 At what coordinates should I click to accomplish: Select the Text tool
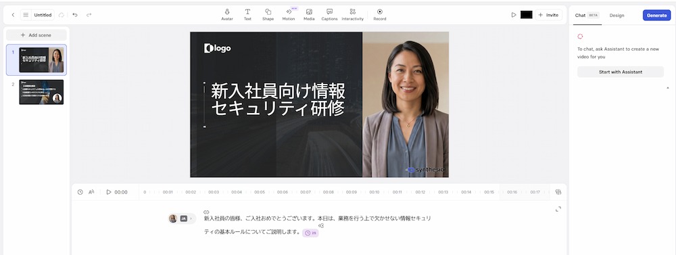pyautogui.click(x=247, y=15)
